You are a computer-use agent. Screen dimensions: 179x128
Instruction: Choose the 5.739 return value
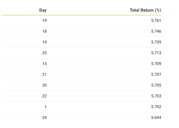[156, 42]
